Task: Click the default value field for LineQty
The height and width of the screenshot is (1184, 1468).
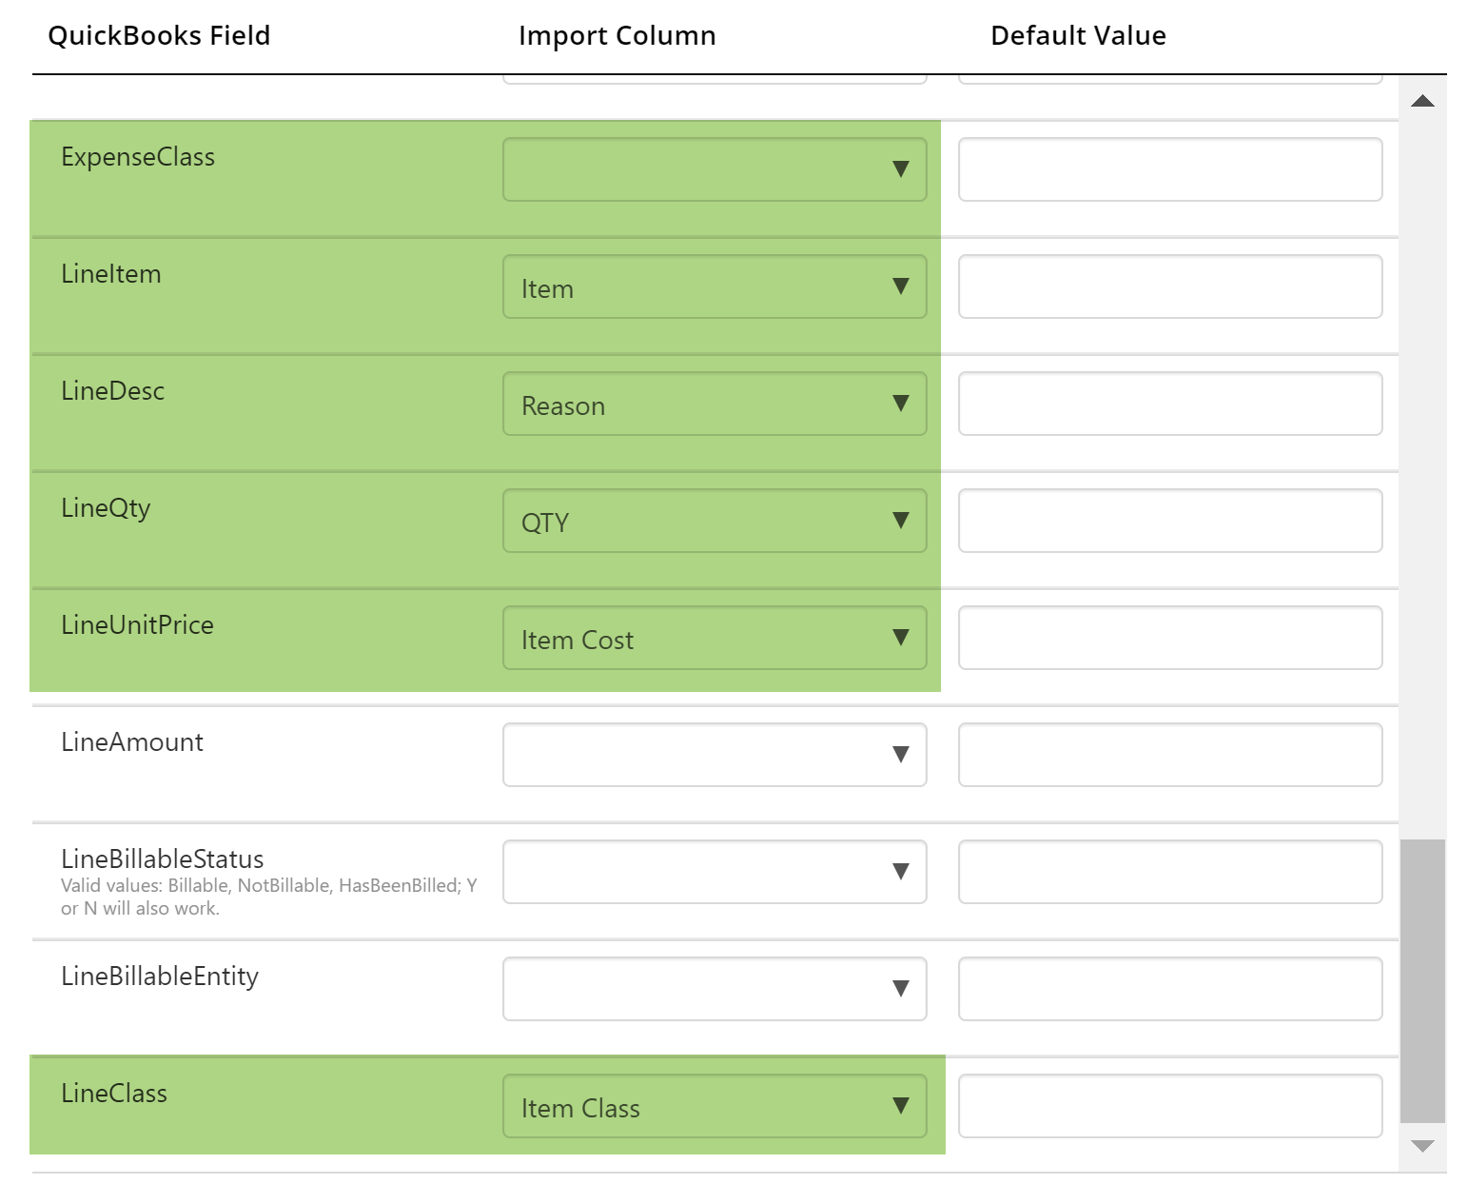Action: (1169, 521)
